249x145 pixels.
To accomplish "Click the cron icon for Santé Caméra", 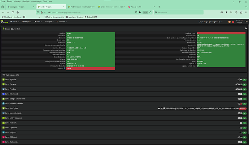I will click(239, 84).
